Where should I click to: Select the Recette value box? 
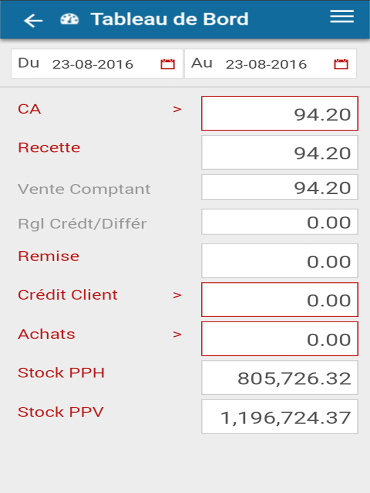280,152
